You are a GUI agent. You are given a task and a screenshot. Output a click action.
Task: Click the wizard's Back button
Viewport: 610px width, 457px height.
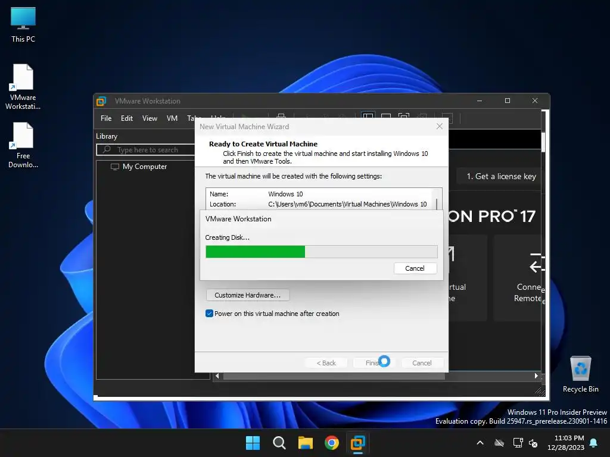pos(326,363)
